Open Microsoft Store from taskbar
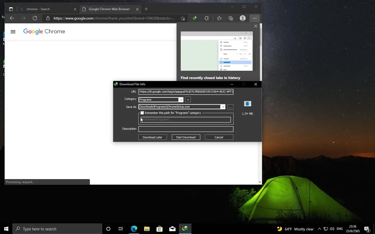 pos(159,229)
